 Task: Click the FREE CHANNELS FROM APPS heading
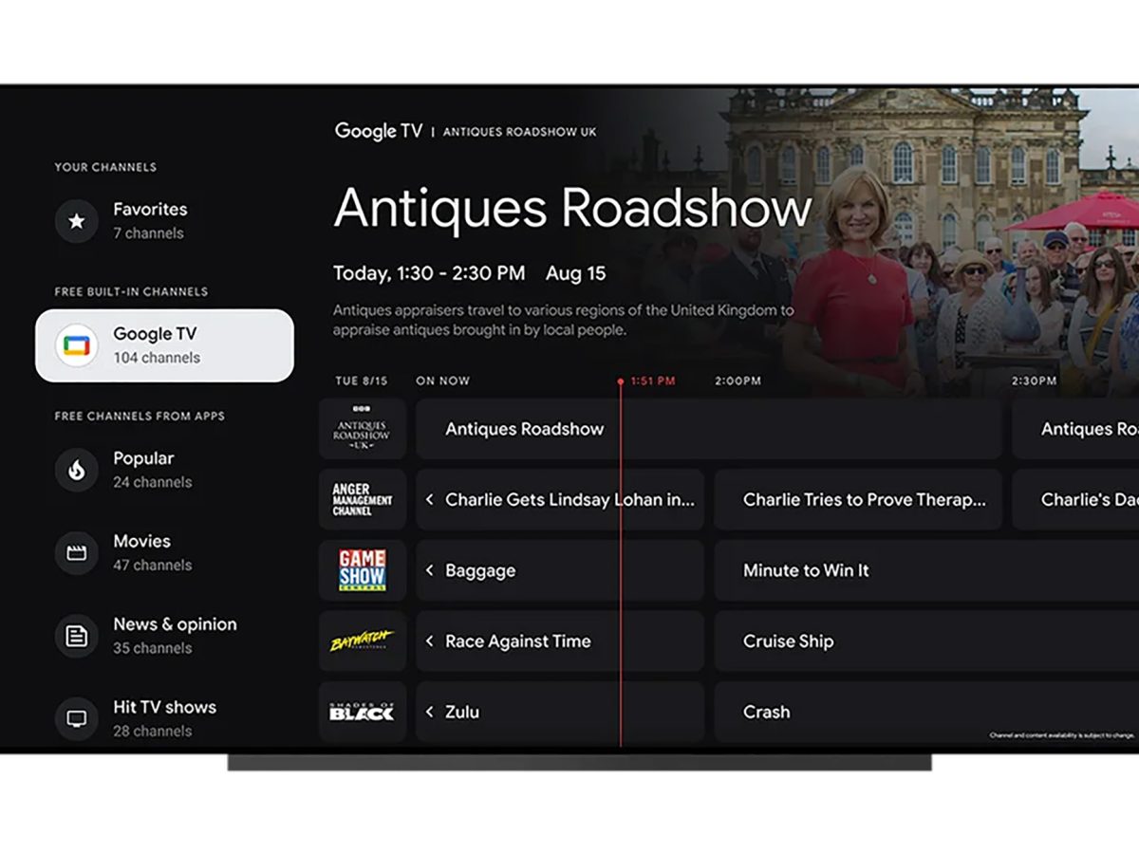pos(138,416)
